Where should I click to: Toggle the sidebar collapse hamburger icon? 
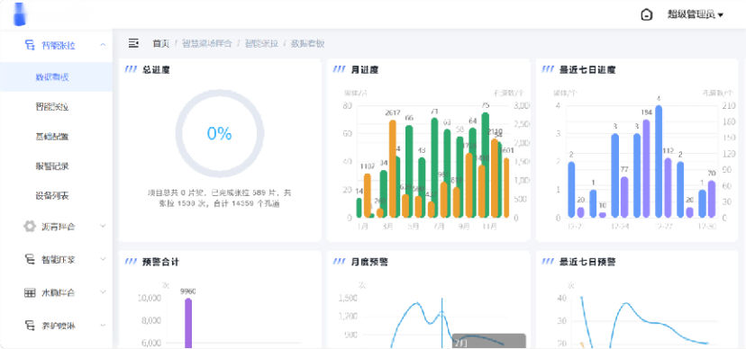[x=133, y=43]
